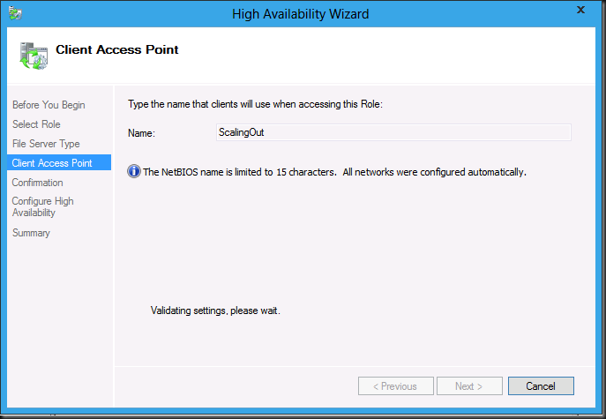Go to the Select Role step

click(36, 124)
